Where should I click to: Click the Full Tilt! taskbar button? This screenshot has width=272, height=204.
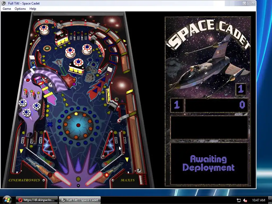point(80,200)
